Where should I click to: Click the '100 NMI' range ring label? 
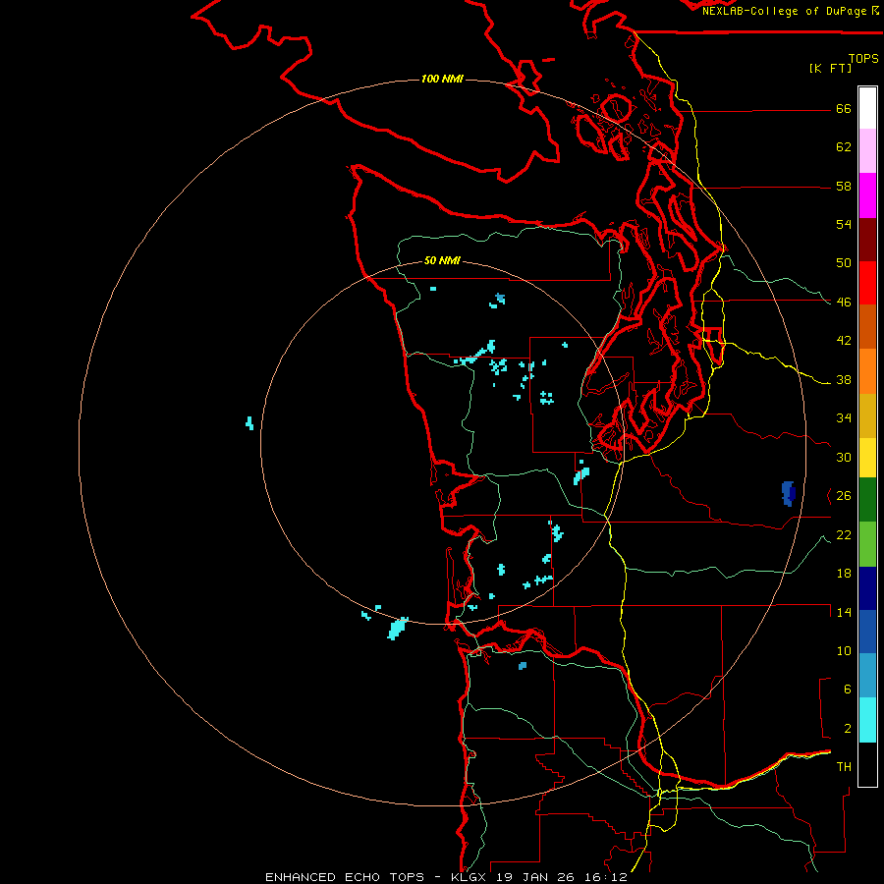tap(442, 79)
